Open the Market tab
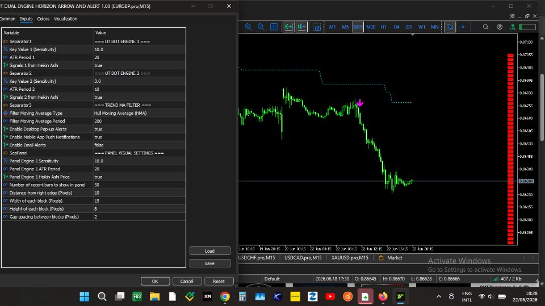 391,258
